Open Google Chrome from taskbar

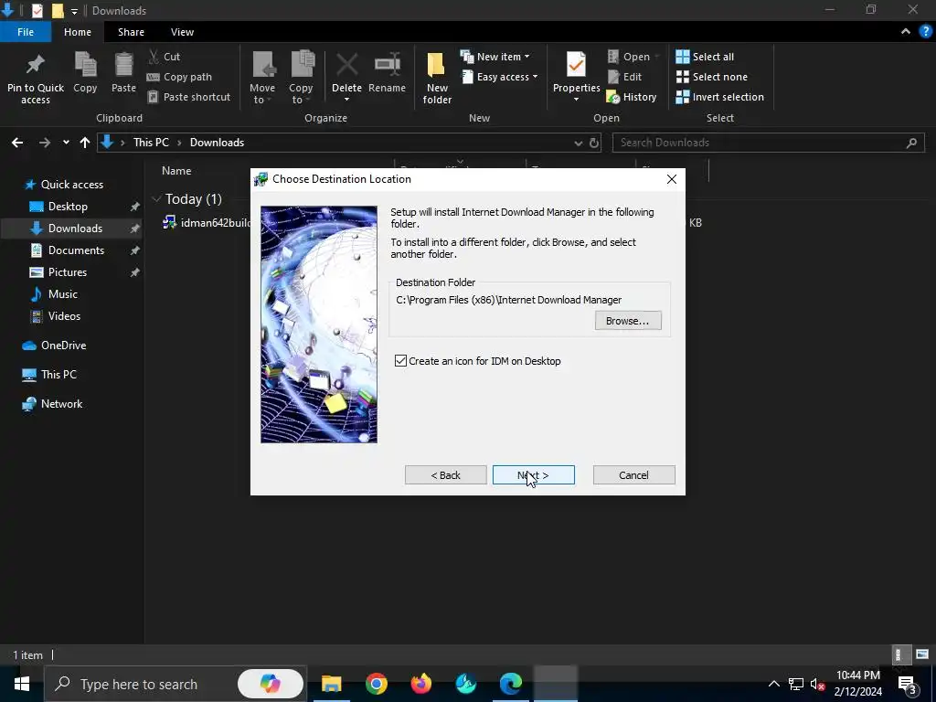[x=376, y=684]
